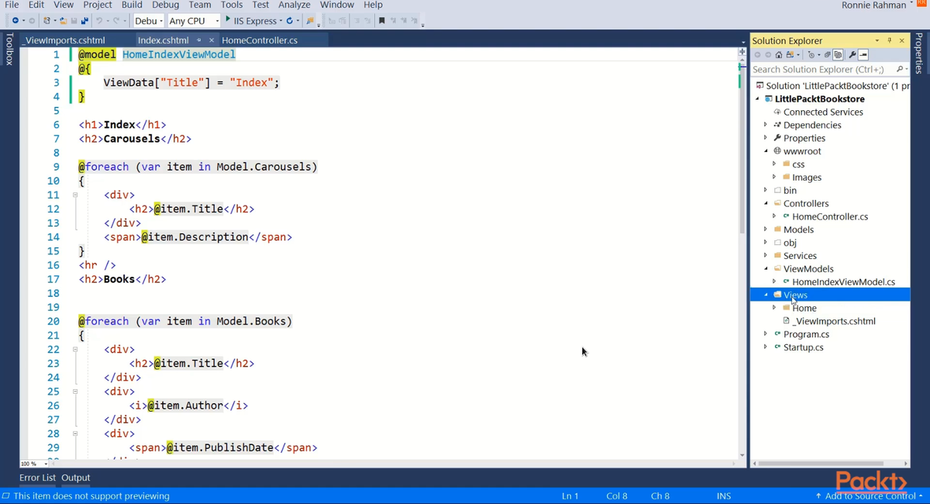The height and width of the screenshot is (504, 930).
Task: Pin the Solution Explorer auto-hide icon
Action: click(890, 40)
